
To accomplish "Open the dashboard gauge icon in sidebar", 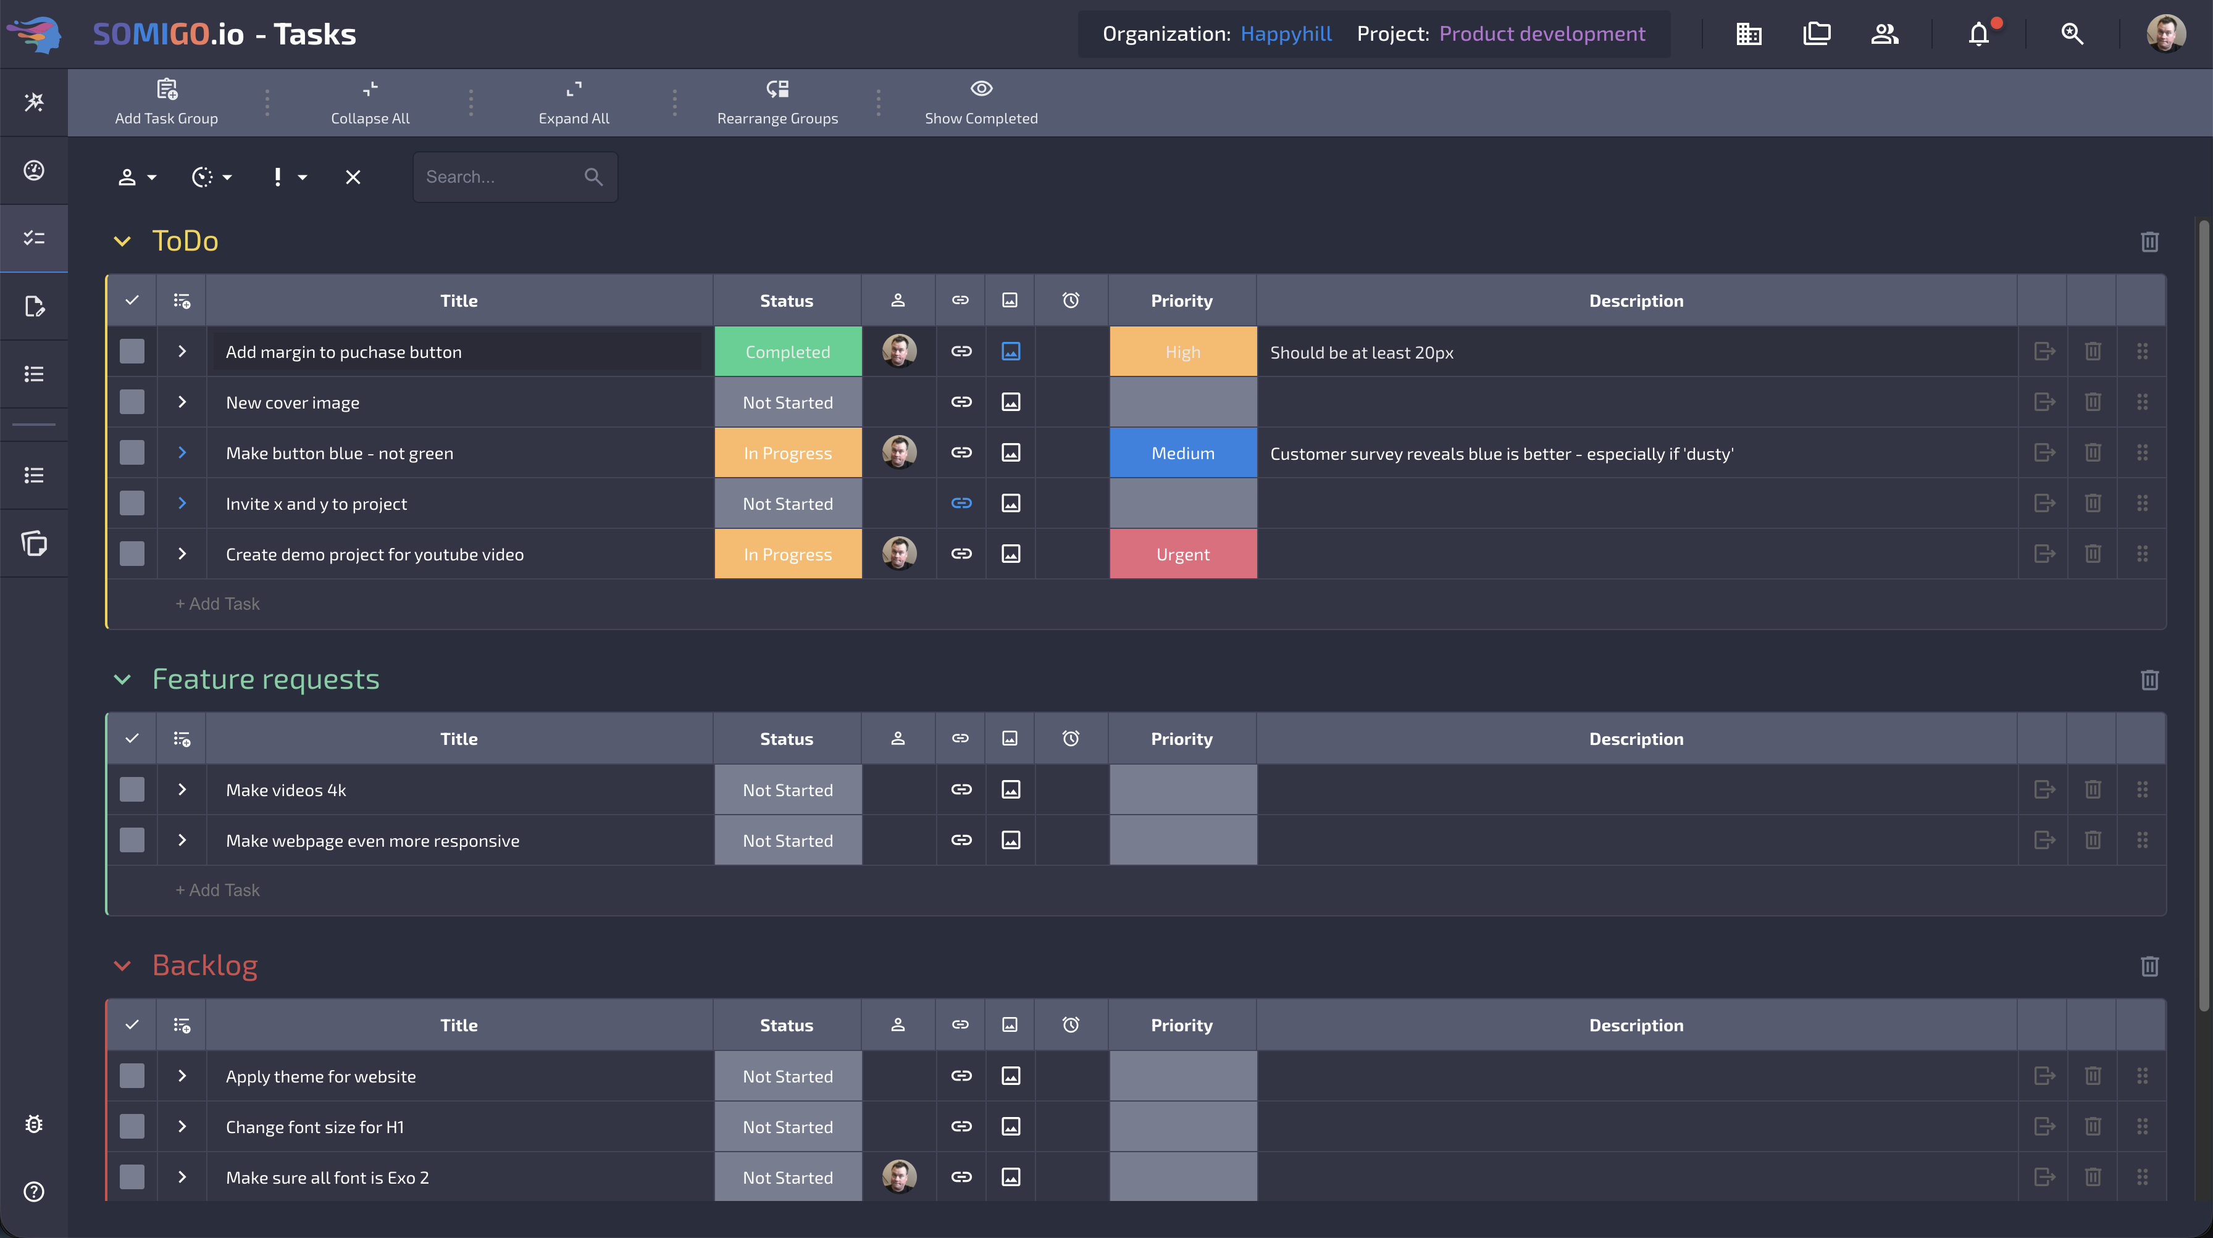I will tap(35, 170).
